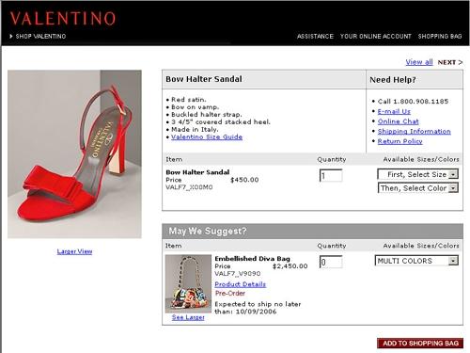Go to Your Online Account

coord(376,36)
